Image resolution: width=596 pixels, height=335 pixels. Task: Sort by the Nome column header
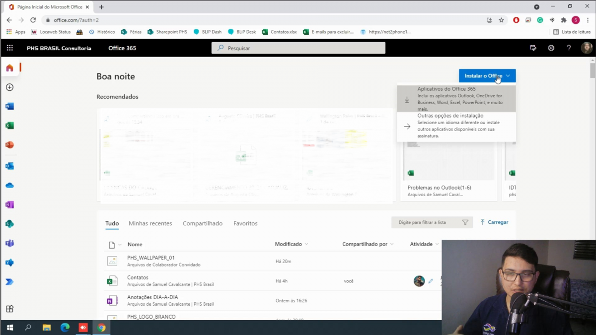tap(135, 244)
